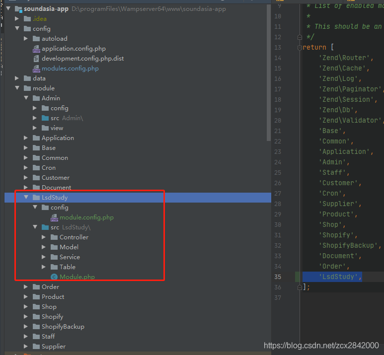Toggle the comment fold marker at line 12

(x=300, y=37)
